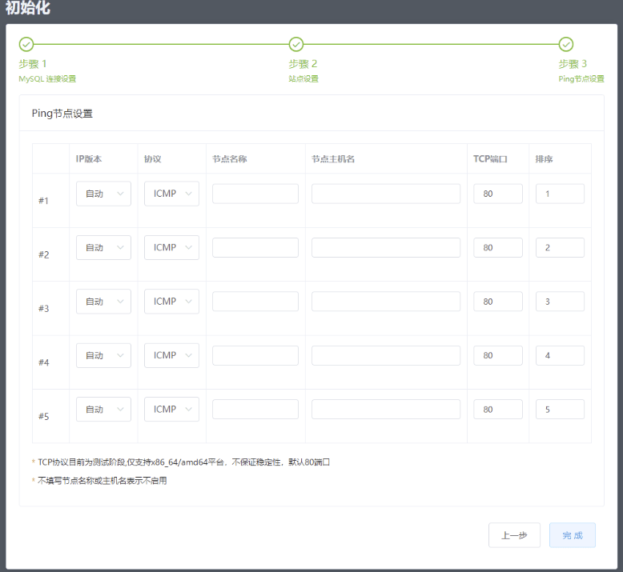Click the 上一步 button
This screenshot has height=572, width=623.
[x=514, y=535]
